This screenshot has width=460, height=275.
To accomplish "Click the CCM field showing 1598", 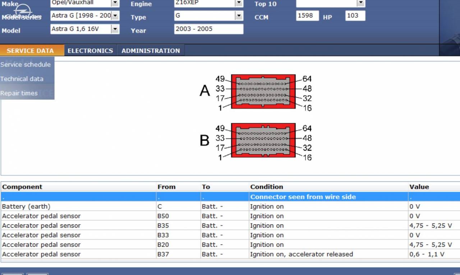I will point(307,16).
